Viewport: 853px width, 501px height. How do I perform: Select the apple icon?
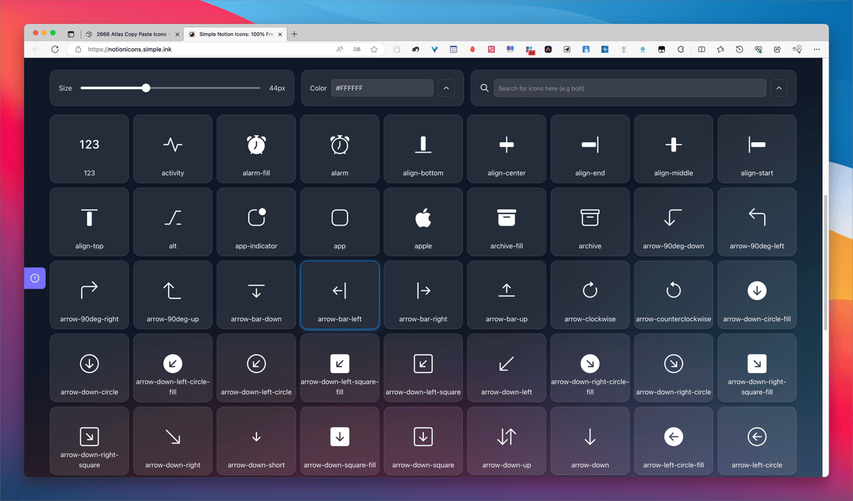423,222
